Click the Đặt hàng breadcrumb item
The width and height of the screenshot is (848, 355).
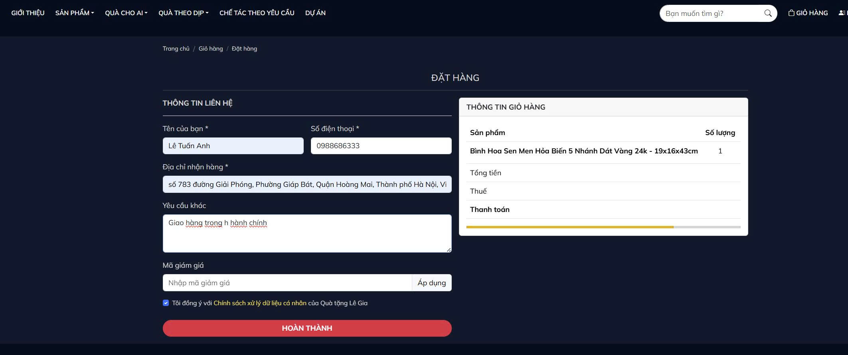tap(244, 49)
